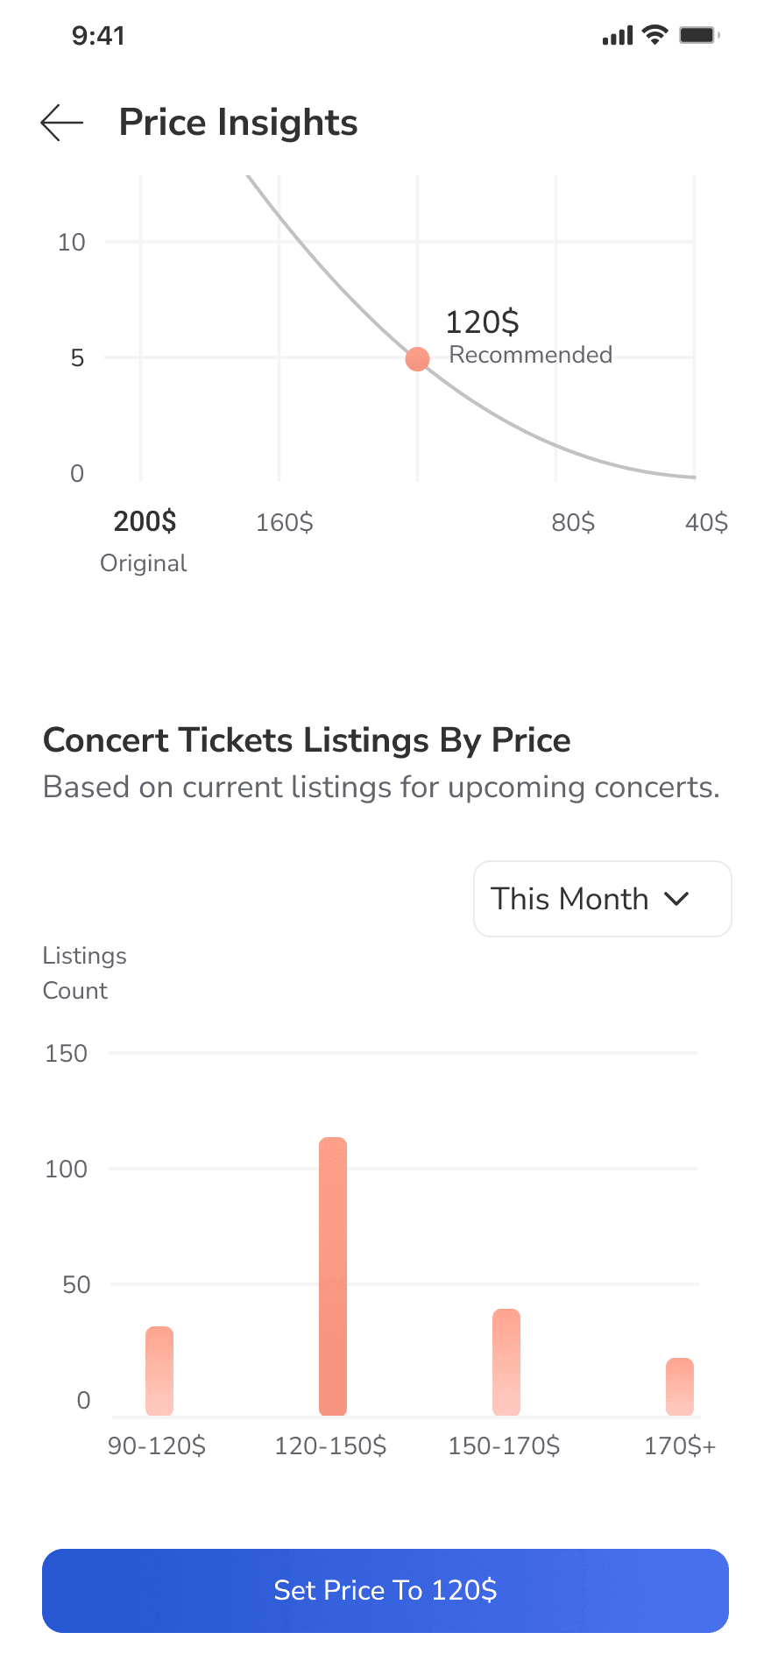Tap the 9:41 clock in status bar
The width and height of the screenshot is (771, 1675).
coord(98,36)
